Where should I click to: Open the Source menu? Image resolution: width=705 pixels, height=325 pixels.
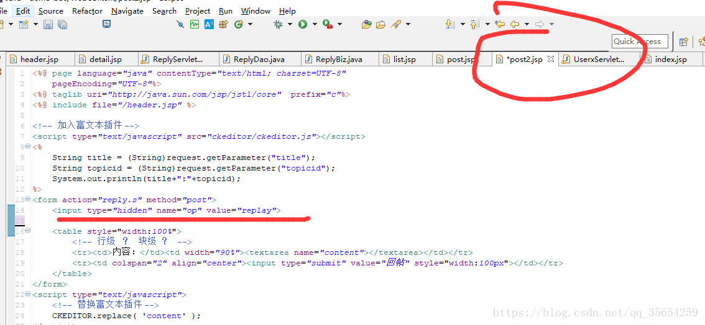click(x=51, y=11)
